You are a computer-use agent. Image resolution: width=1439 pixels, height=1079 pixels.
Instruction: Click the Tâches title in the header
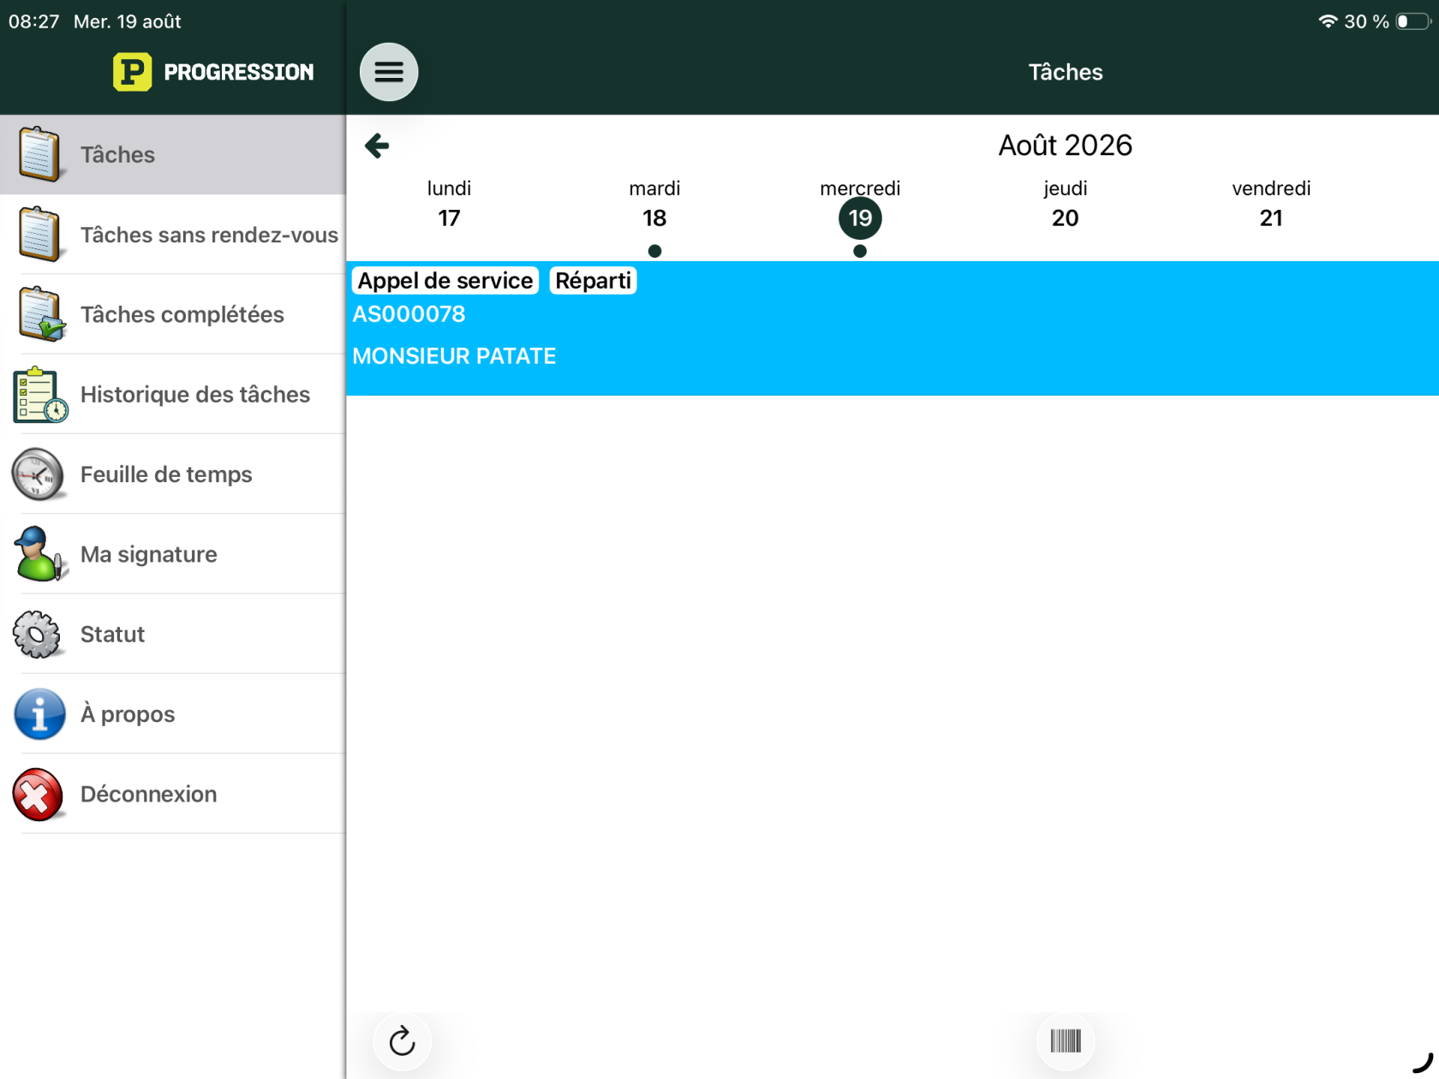click(1065, 72)
